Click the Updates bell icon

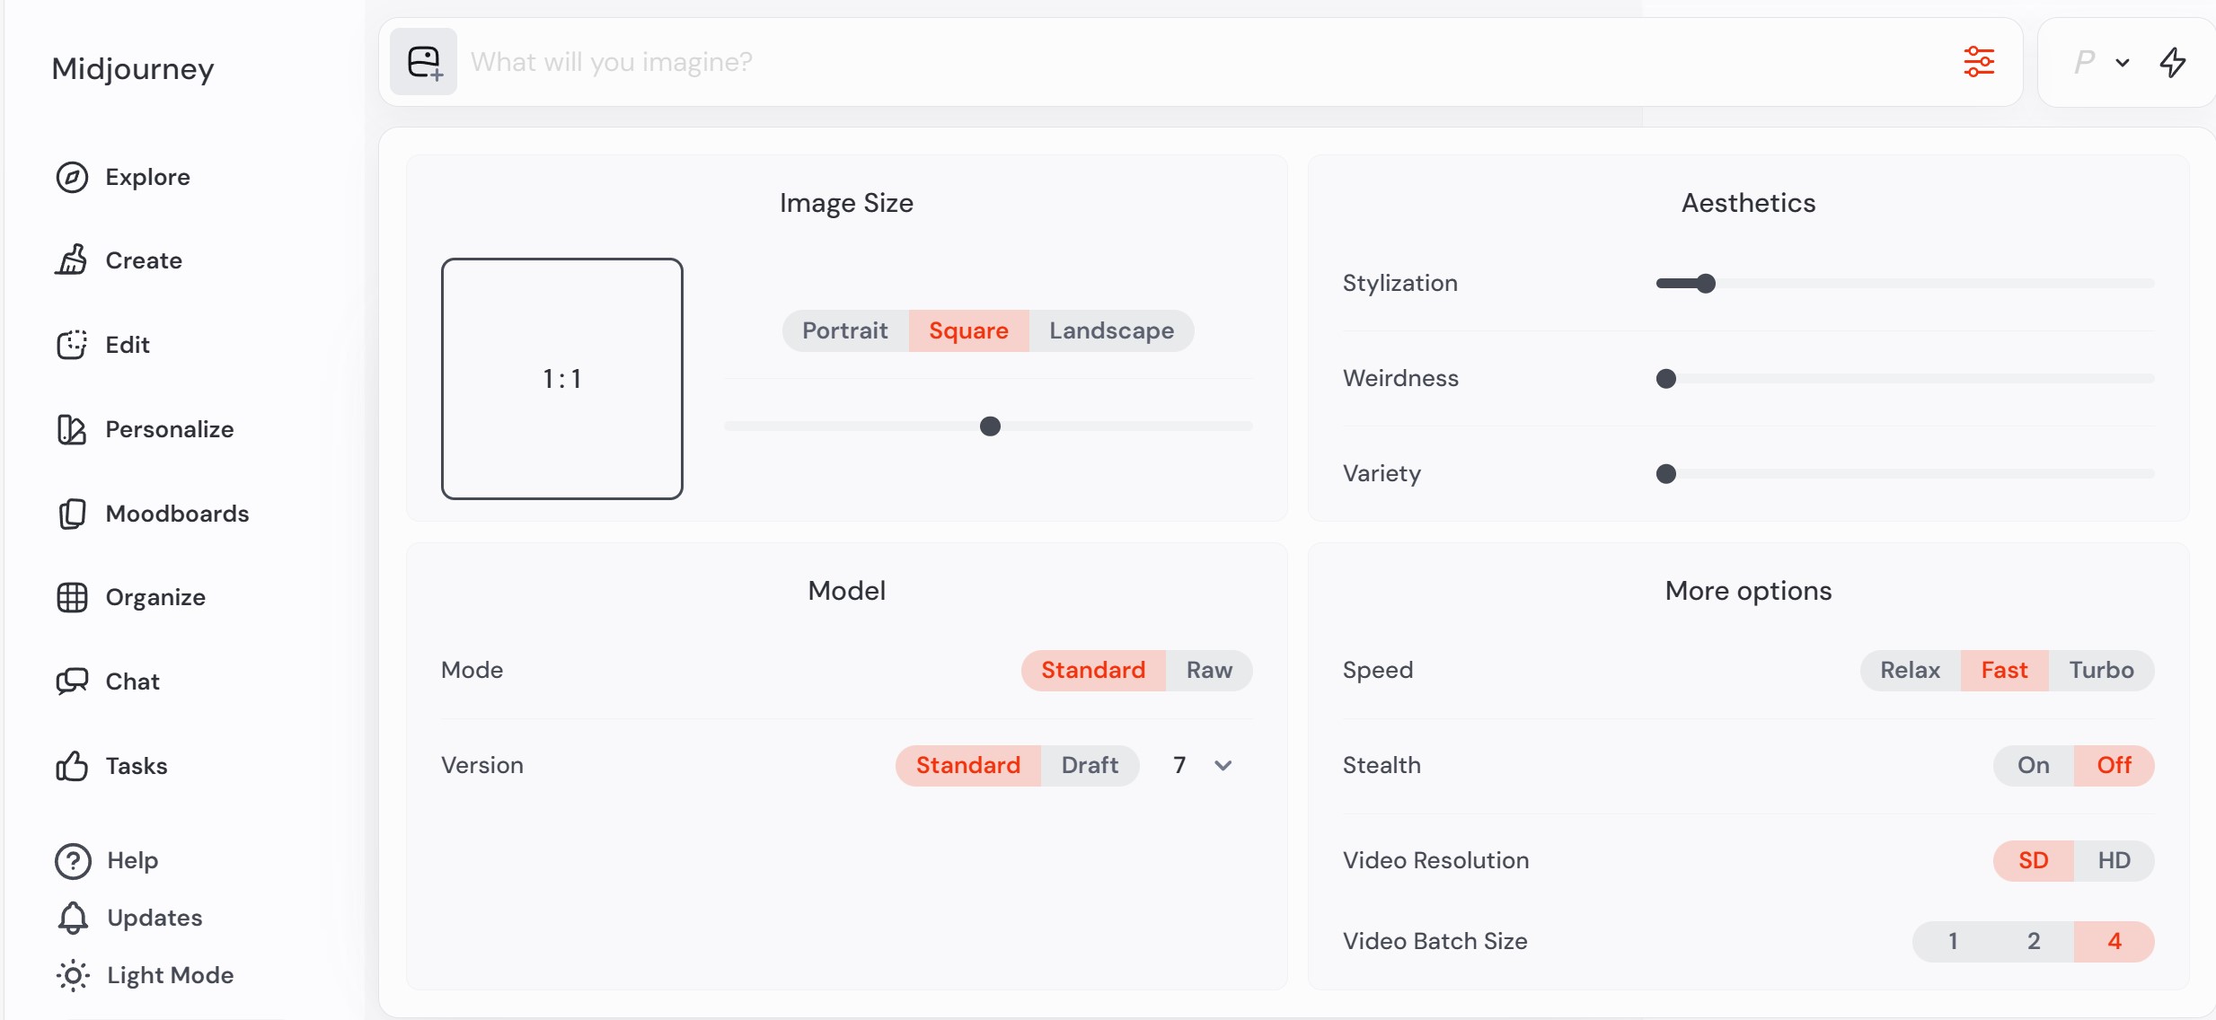(73, 918)
